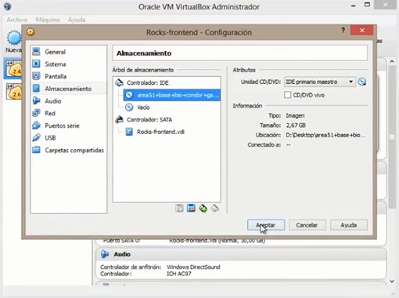Viewport: 399px width, 298px height.
Task: Click the Cancelar button
Action: pyautogui.click(x=307, y=225)
